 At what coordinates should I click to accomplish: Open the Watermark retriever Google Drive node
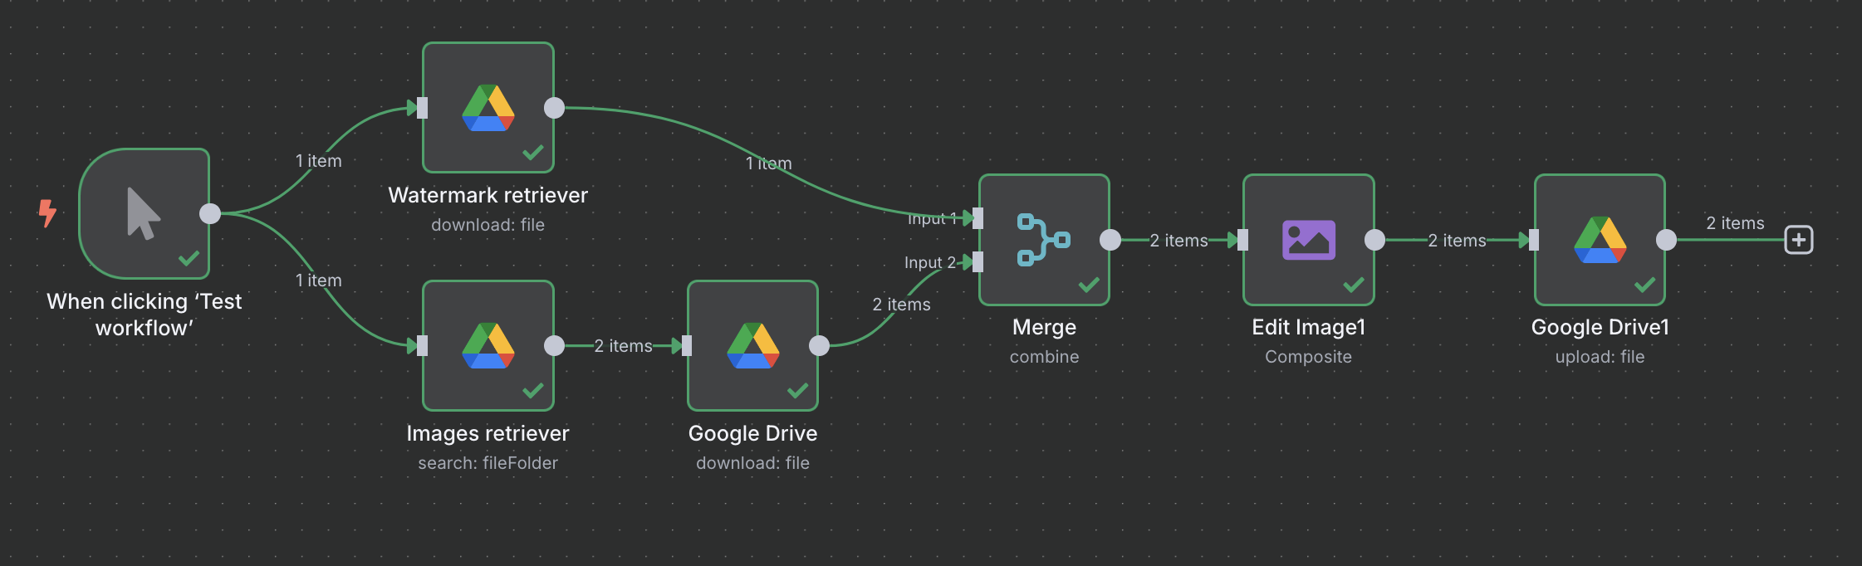pos(488,108)
